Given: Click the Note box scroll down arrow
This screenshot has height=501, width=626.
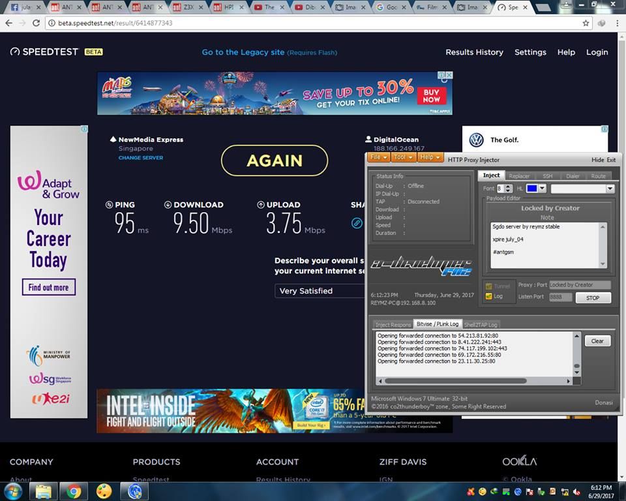Looking at the screenshot, I should [x=603, y=264].
